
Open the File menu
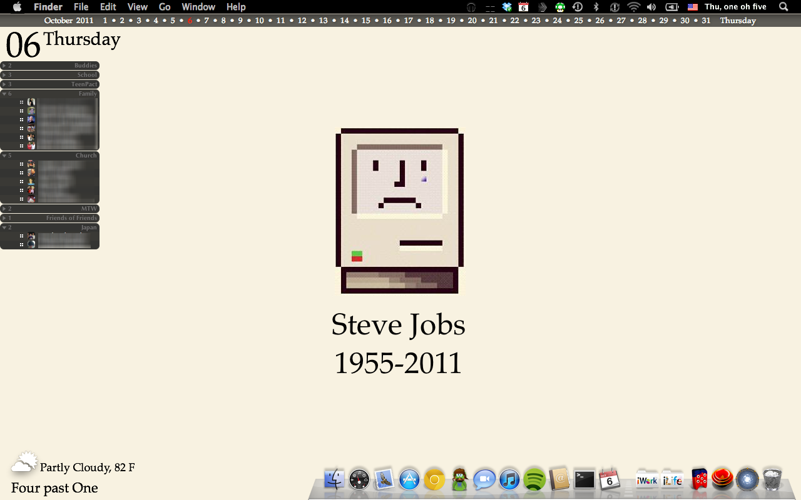click(x=81, y=7)
